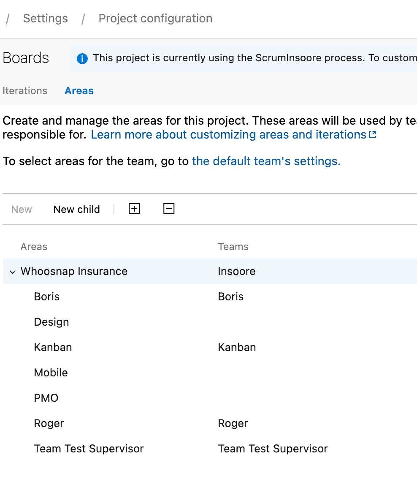This screenshot has height=490, width=417.
Task: Select the Mobile area row
Action: 51,373
